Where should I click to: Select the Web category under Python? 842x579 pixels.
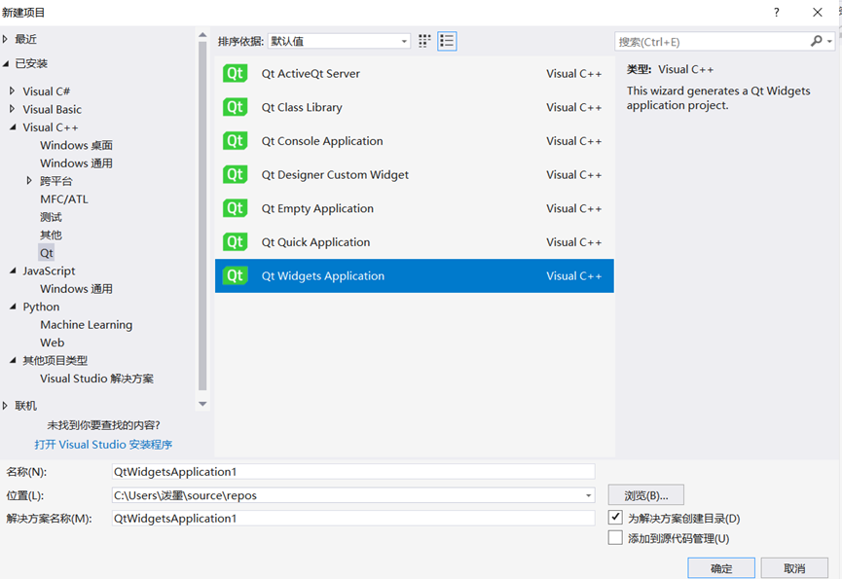[x=53, y=343]
